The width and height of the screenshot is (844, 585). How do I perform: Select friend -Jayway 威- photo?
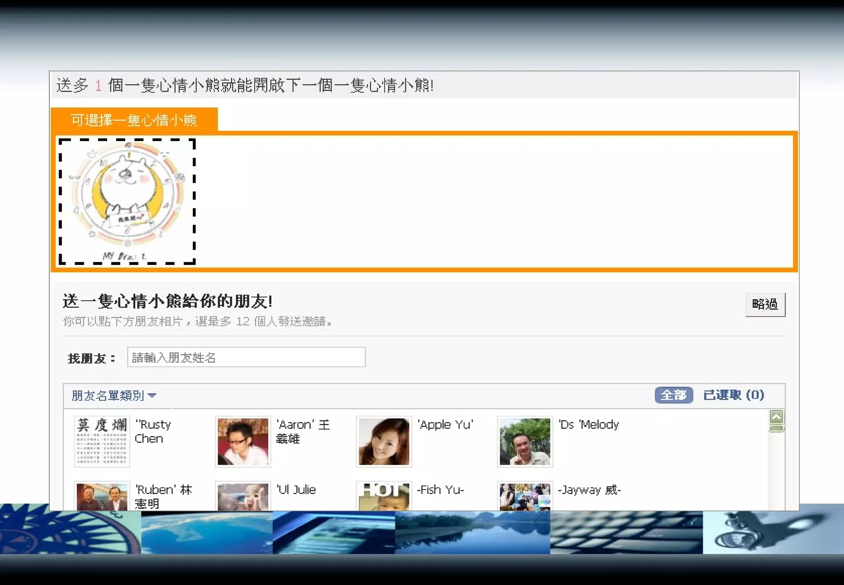[525, 496]
